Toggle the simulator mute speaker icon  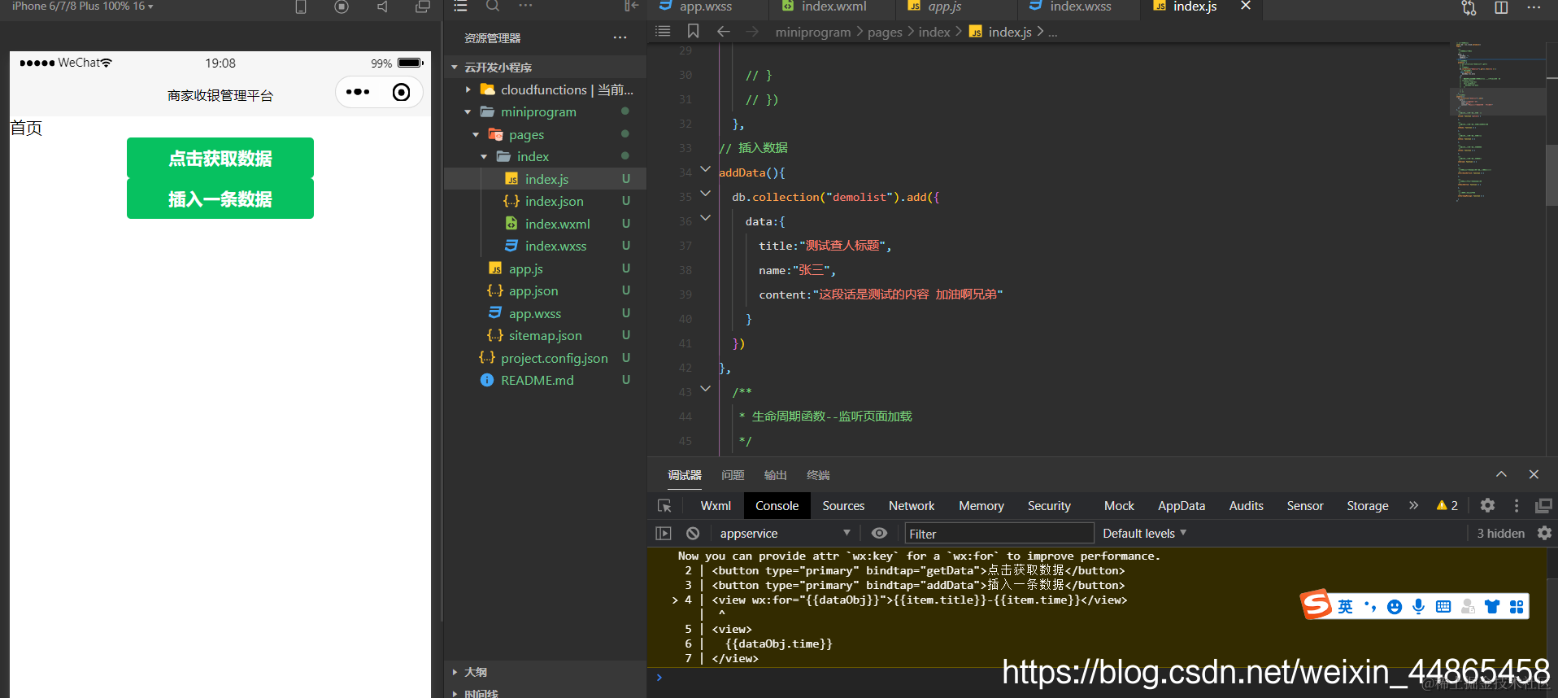click(x=382, y=7)
